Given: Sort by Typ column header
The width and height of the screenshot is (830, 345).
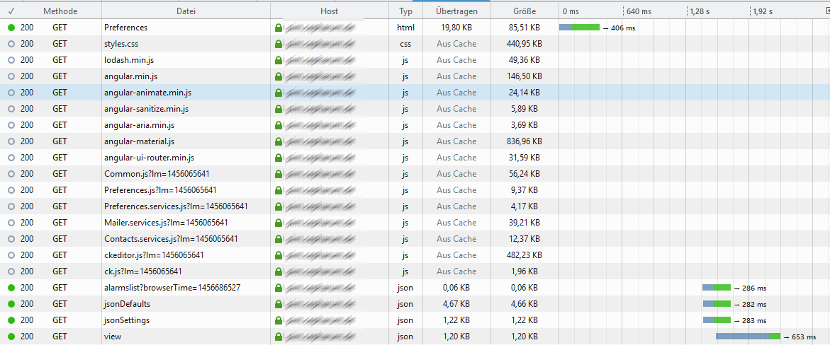Looking at the screenshot, I should [405, 11].
